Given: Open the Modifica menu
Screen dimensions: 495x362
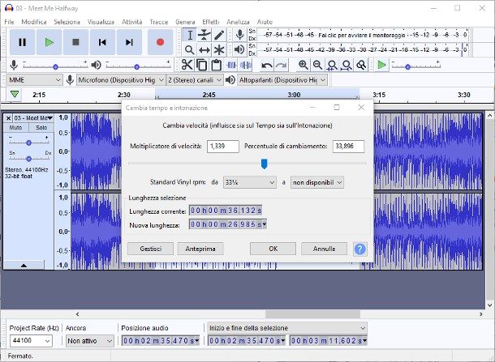Looking at the screenshot, I should pos(34,22).
